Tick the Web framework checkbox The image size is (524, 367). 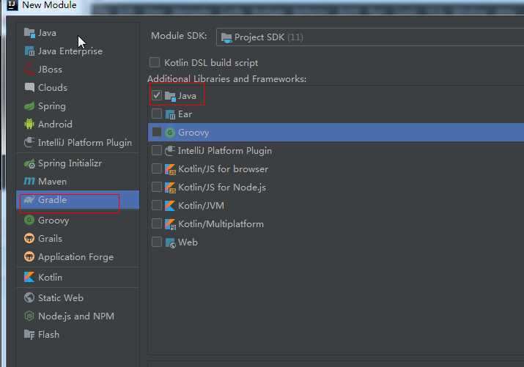(156, 242)
